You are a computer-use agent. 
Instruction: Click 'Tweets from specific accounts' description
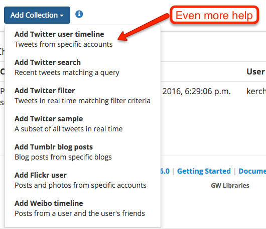coord(63,44)
